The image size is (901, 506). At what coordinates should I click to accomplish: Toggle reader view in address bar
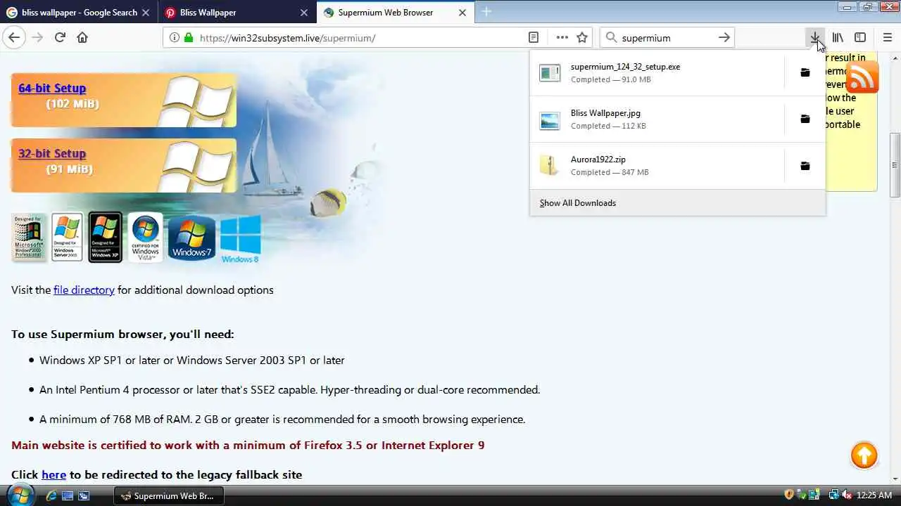(x=534, y=37)
